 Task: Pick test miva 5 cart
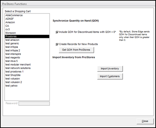click(27, 61)
